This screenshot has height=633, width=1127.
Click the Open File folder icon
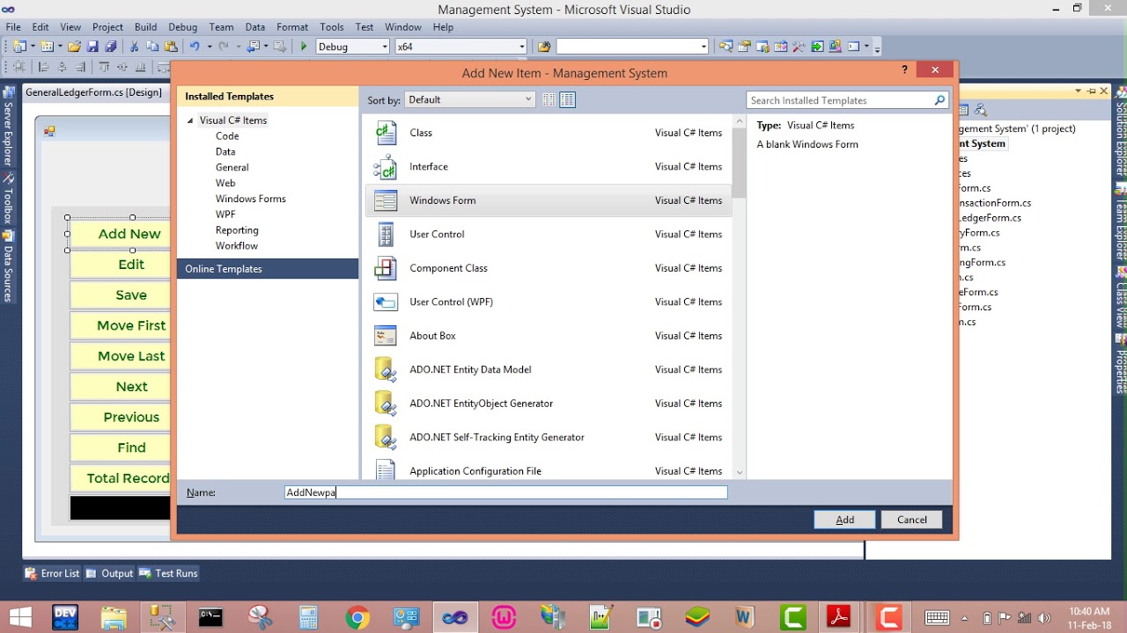tap(74, 47)
